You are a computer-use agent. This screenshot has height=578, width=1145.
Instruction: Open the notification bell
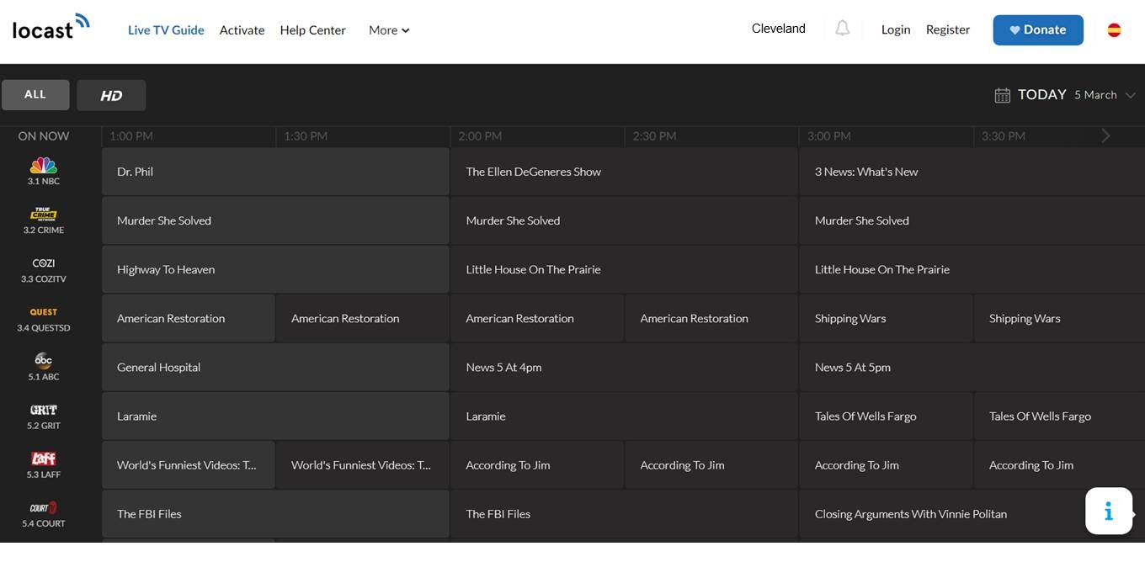click(842, 28)
